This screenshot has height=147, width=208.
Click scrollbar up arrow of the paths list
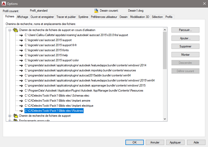click(x=165, y=30)
